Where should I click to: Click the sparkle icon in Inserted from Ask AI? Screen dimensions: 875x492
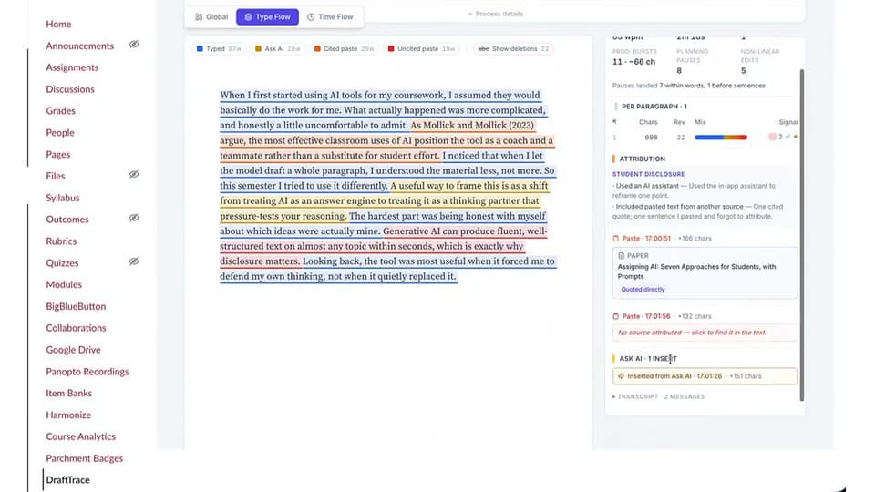(x=621, y=376)
